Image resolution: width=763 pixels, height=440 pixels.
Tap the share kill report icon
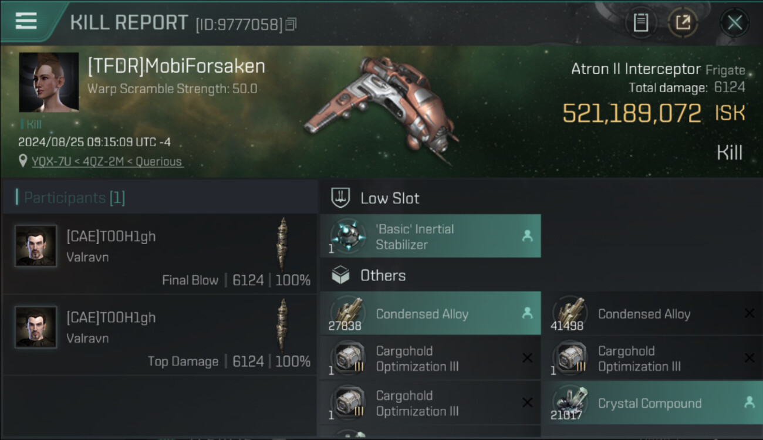click(x=683, y=23)
